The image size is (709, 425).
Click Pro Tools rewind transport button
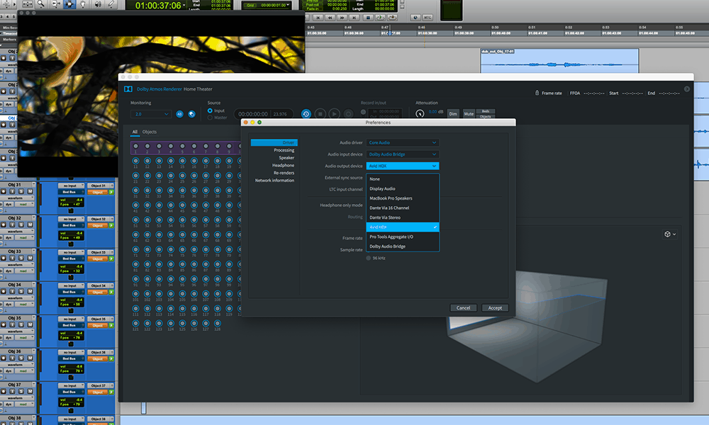pos(330,18)
